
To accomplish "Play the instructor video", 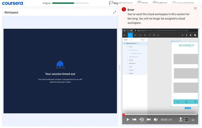I will (x=128, y=120).
